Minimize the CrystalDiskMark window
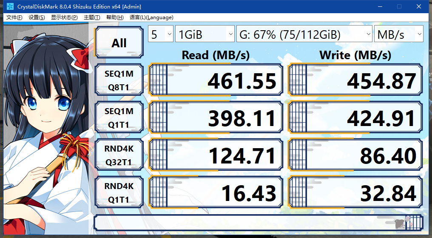Screen dimensions: 432x238 (x=380, y=6)
